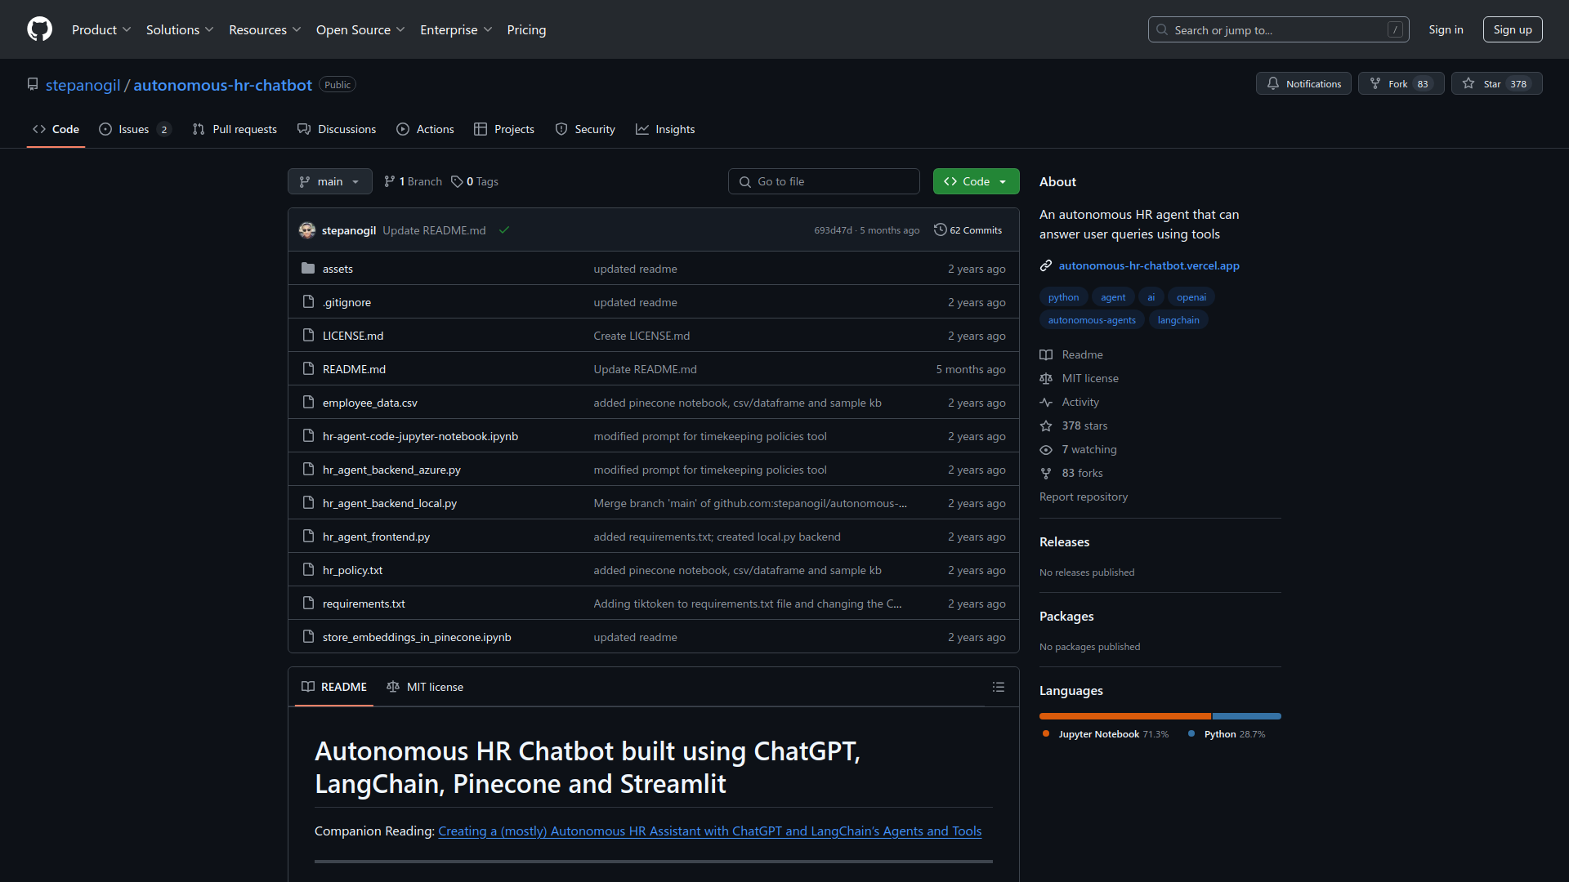This screenshot has width=1569, height=882.
Task: Open the Insights tab
Action: [x=665, y=129]
